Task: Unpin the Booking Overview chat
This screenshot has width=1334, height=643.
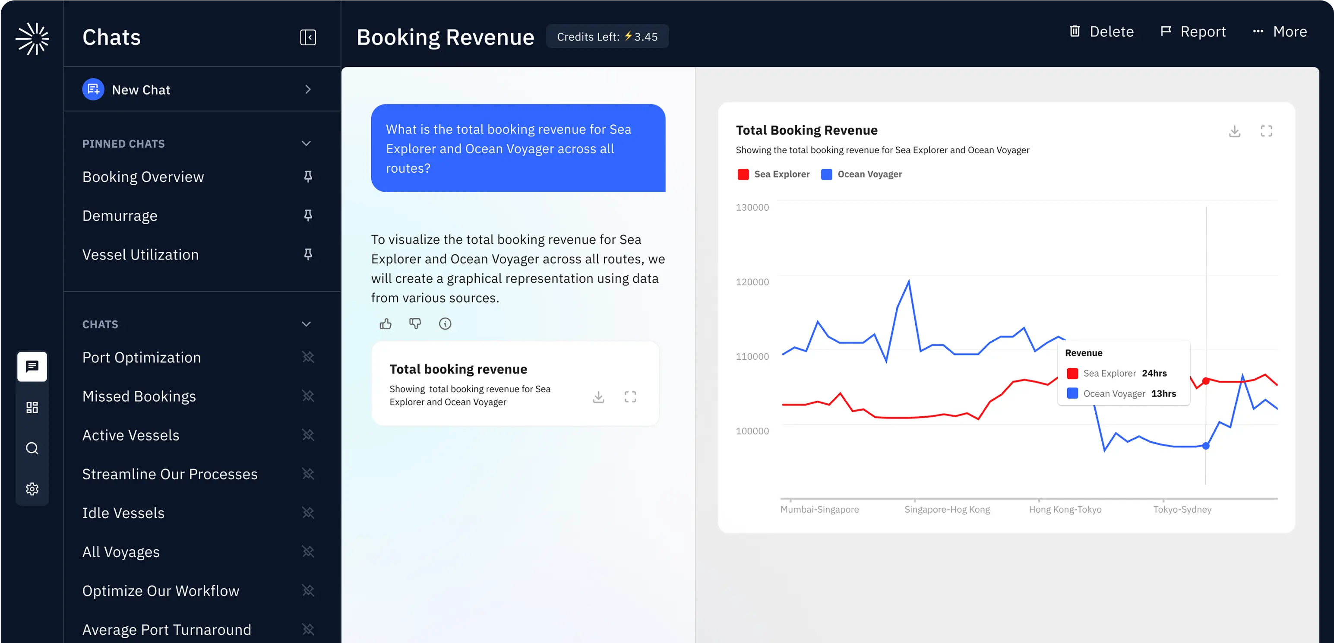Action: click(308, 177)
